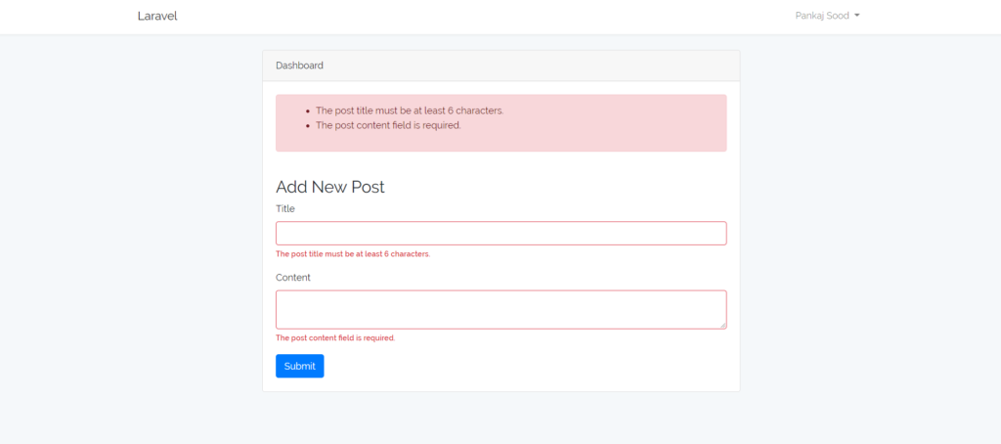This screenshot has width=1001, height=444.
Task: Click the Pankaj Sood name text
Action: [x=822, y=16]
